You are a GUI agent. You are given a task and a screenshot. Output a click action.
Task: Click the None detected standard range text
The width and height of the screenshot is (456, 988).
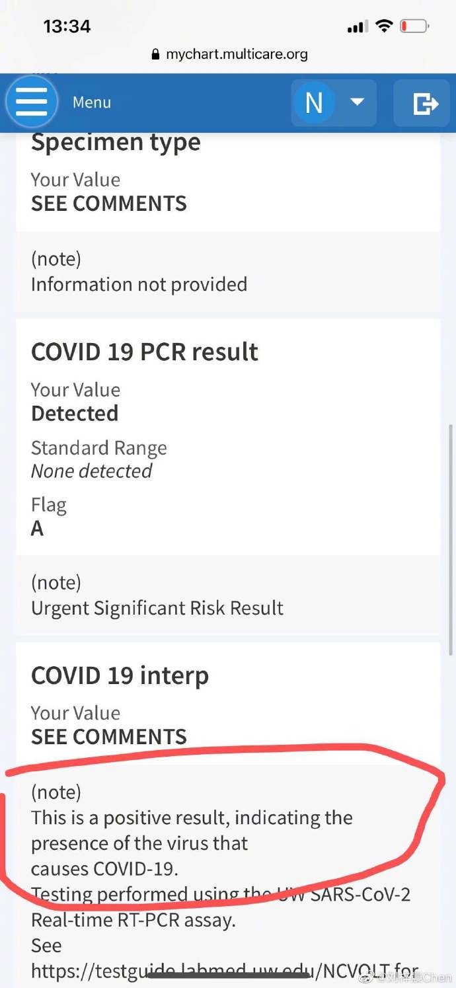91,471
